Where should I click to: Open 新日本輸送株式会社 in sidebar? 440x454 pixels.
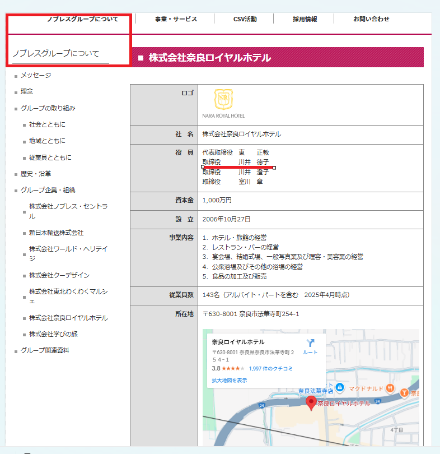click(57, 233)
